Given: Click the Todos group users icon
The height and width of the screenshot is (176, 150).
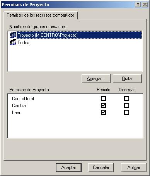Looking at the screenshot, I should [x=13, y=42].
